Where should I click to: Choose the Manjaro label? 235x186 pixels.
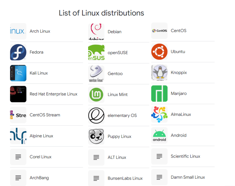(179, 94)
